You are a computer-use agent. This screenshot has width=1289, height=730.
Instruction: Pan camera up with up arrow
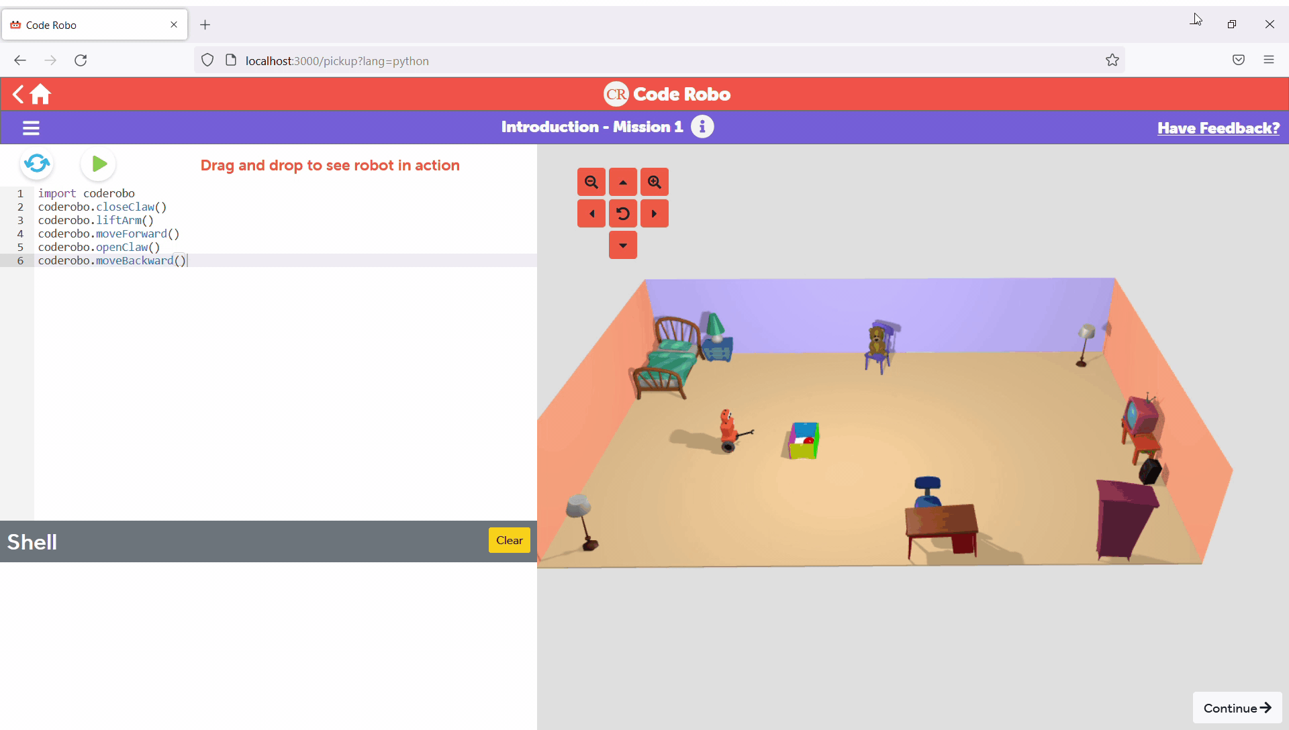click(623, 182)
